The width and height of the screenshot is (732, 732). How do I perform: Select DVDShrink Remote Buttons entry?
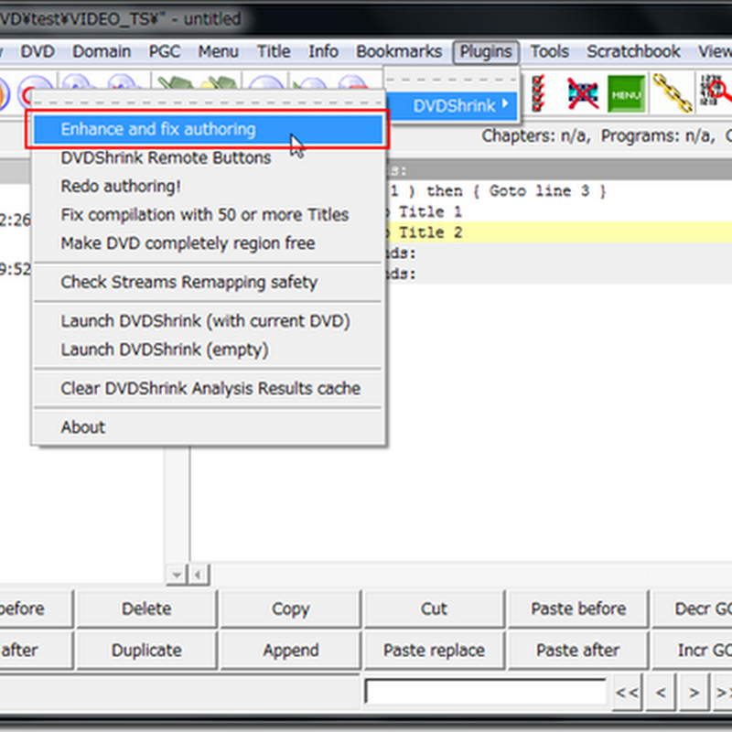coord(208,157)
